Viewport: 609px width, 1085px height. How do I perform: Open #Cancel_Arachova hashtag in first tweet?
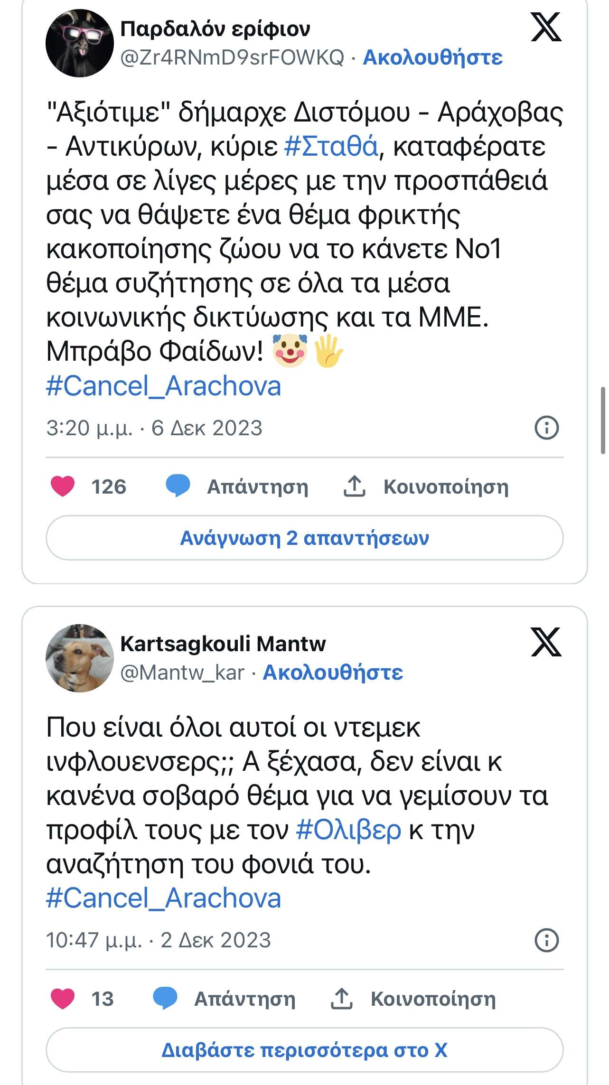point(164,386)
